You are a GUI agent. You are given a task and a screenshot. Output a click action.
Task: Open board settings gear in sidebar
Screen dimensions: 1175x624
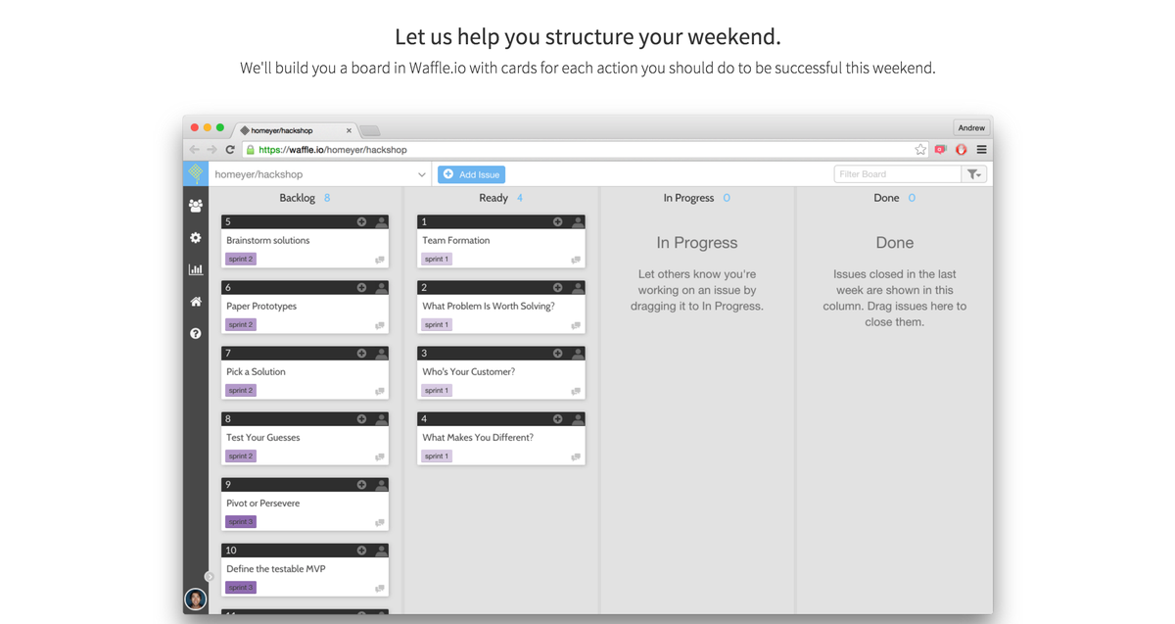point(196,238)
